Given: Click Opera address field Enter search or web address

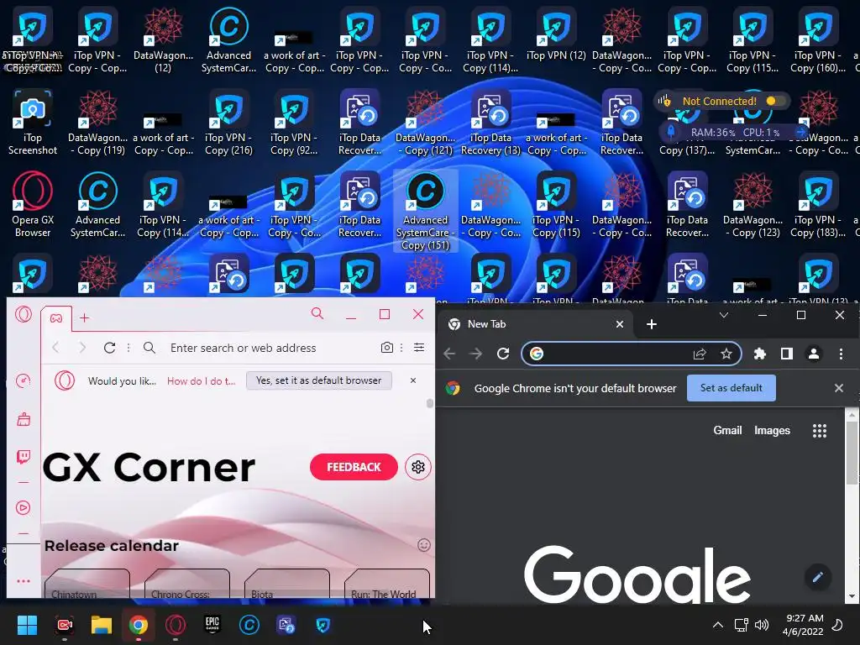Looking at the screenshot, I should coord(243,348).
